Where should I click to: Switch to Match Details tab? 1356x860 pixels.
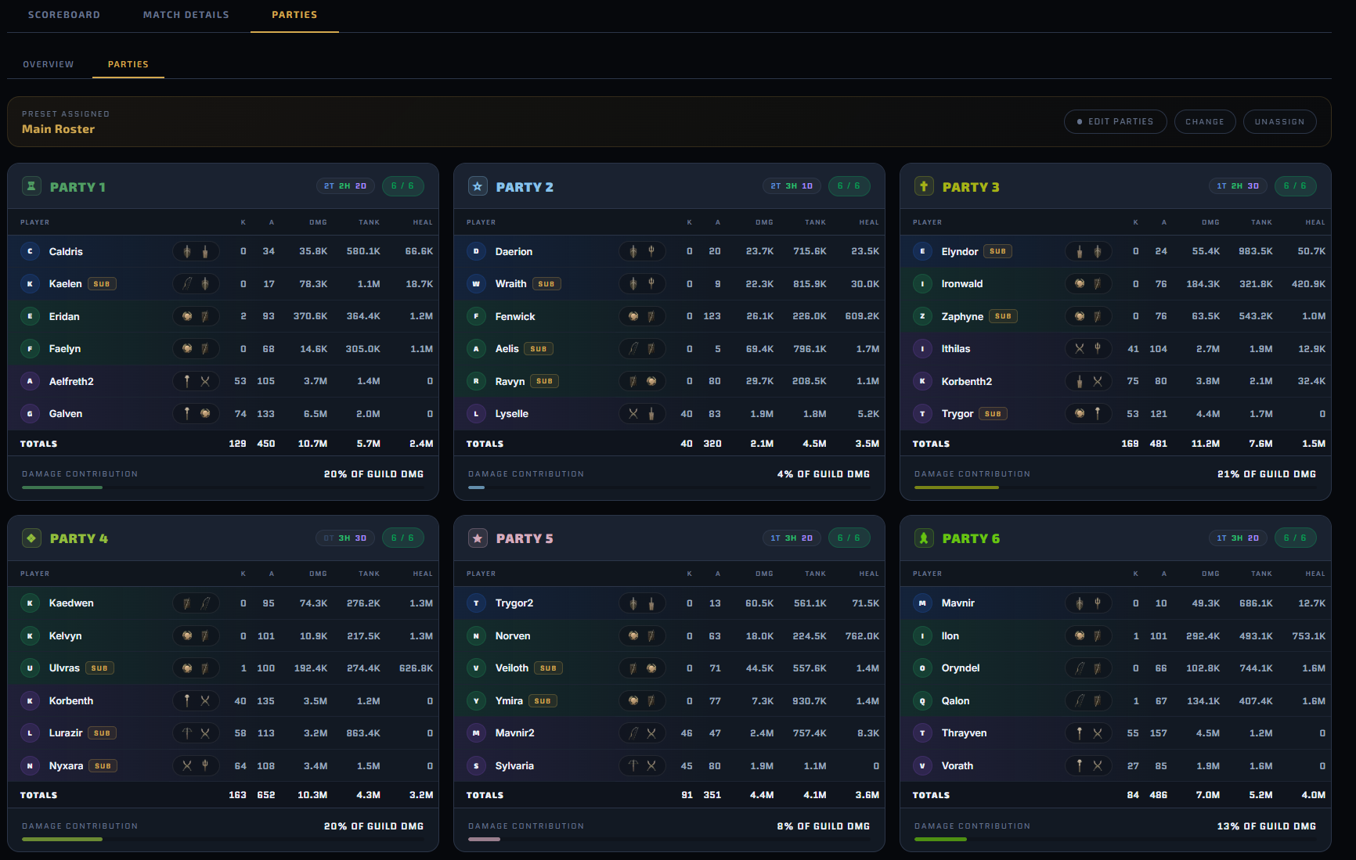coord(186,15)
